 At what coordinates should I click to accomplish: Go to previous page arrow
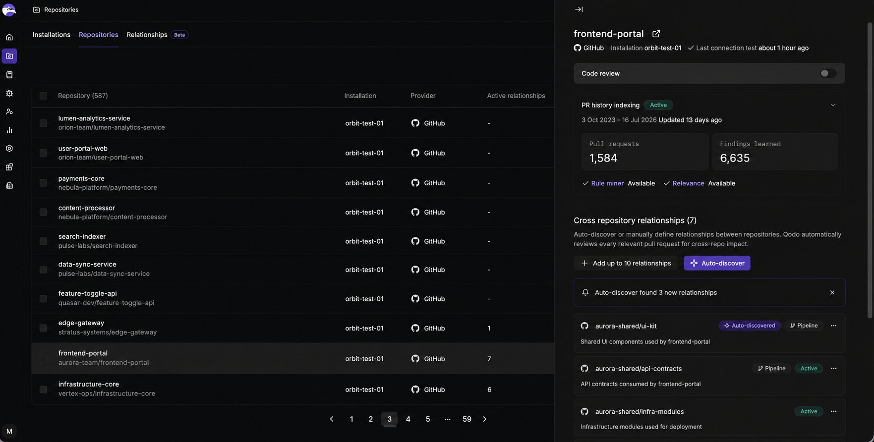[332, 419]
